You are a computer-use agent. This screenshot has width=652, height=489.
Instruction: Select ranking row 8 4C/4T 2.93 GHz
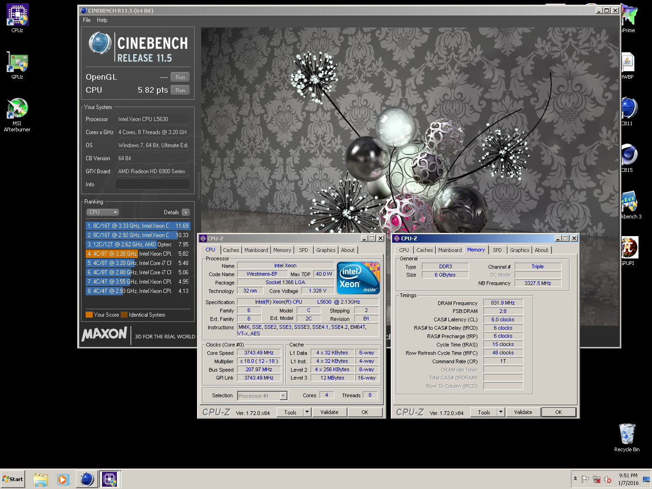tap(138, 291)
